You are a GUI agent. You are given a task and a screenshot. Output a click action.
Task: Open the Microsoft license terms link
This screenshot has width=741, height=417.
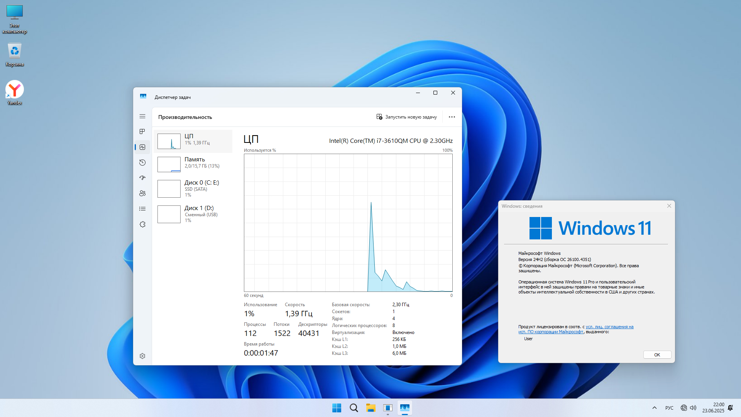pos(609,327)
